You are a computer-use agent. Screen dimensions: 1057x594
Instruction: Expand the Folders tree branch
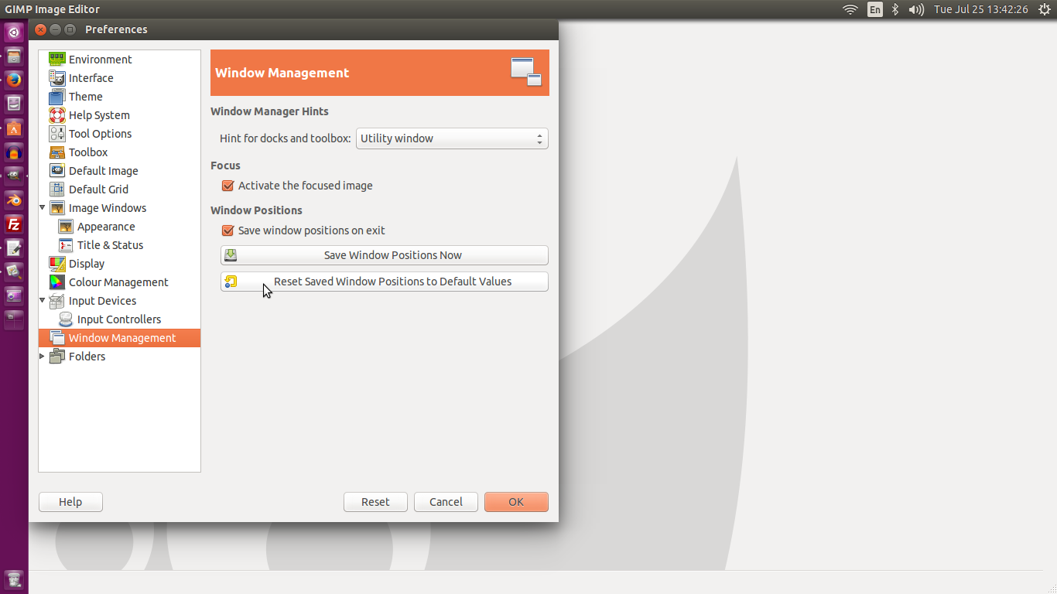[x=42, y=357]
